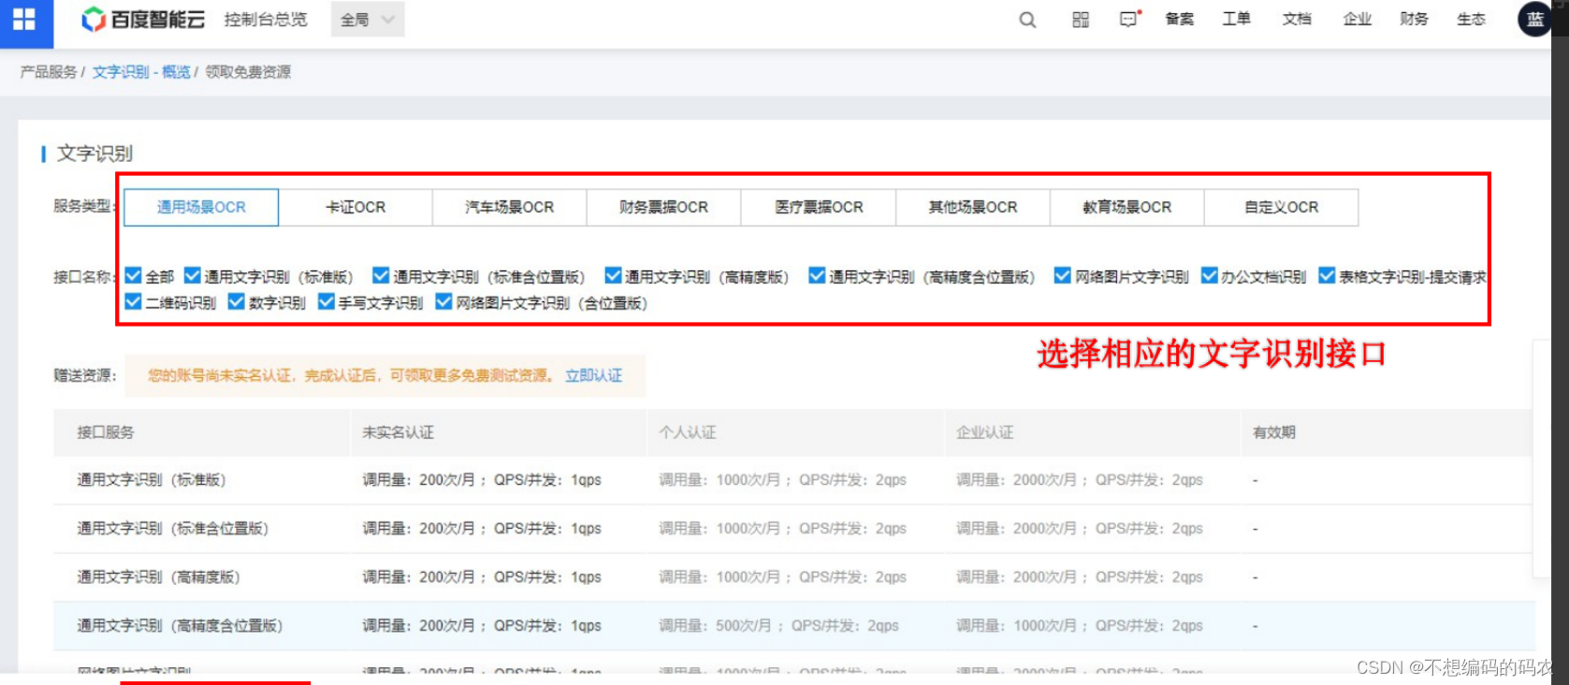Viewport: 1569px width, 685px height.
Task: Select row 通用文字识别（标准含位置版）in table
Action: pos(793,529)
